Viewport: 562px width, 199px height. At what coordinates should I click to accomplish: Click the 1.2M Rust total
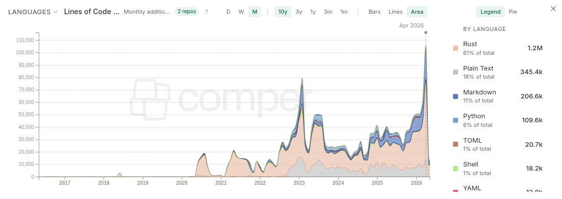pos(535,48)
